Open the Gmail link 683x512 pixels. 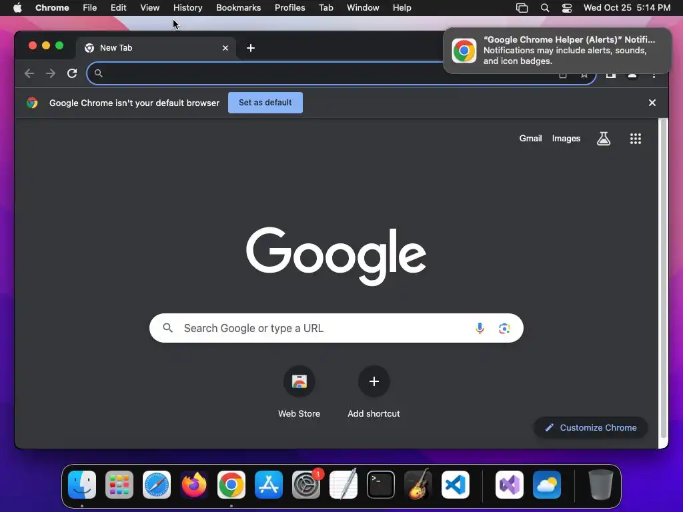[530, 139]
